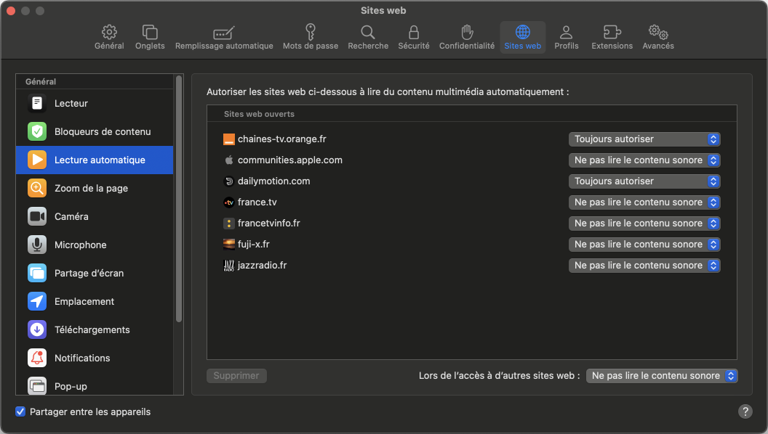This screenshot has height=434, width=768.
Task: Open autoplay dropdown for chaines-tv.orange.fr
Action: tap(644, 139)
